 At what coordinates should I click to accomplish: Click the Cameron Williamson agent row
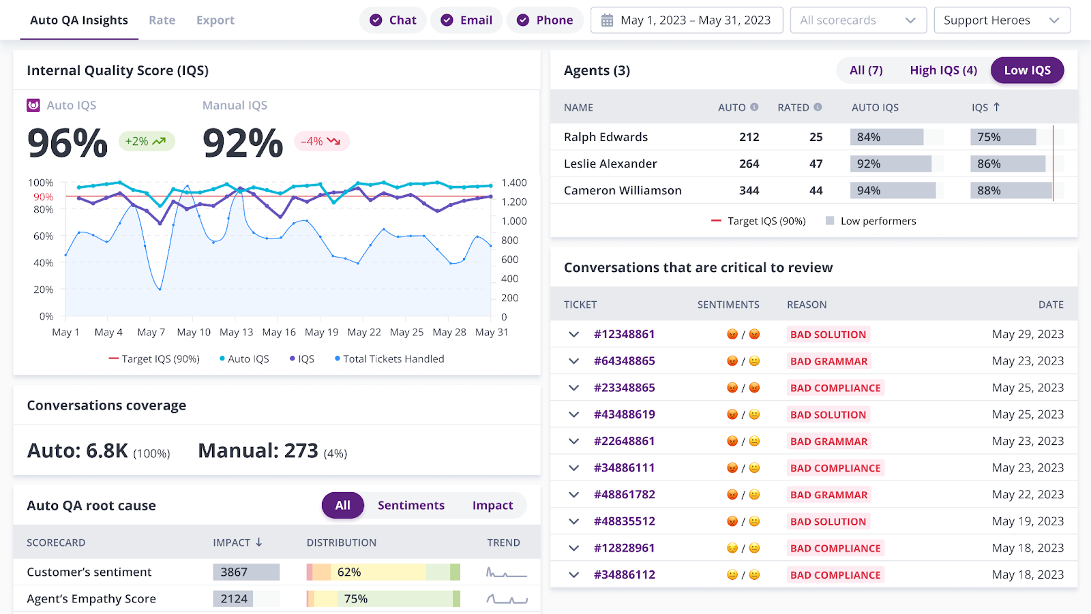pyautogui.click(x=814, y=191)
